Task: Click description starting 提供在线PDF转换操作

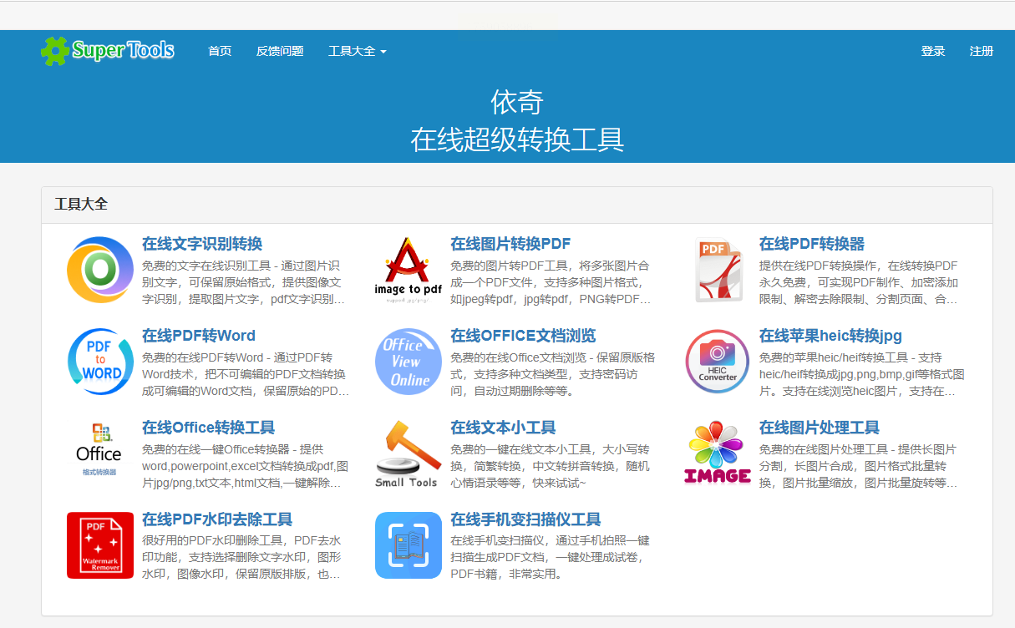Action: 860,282
